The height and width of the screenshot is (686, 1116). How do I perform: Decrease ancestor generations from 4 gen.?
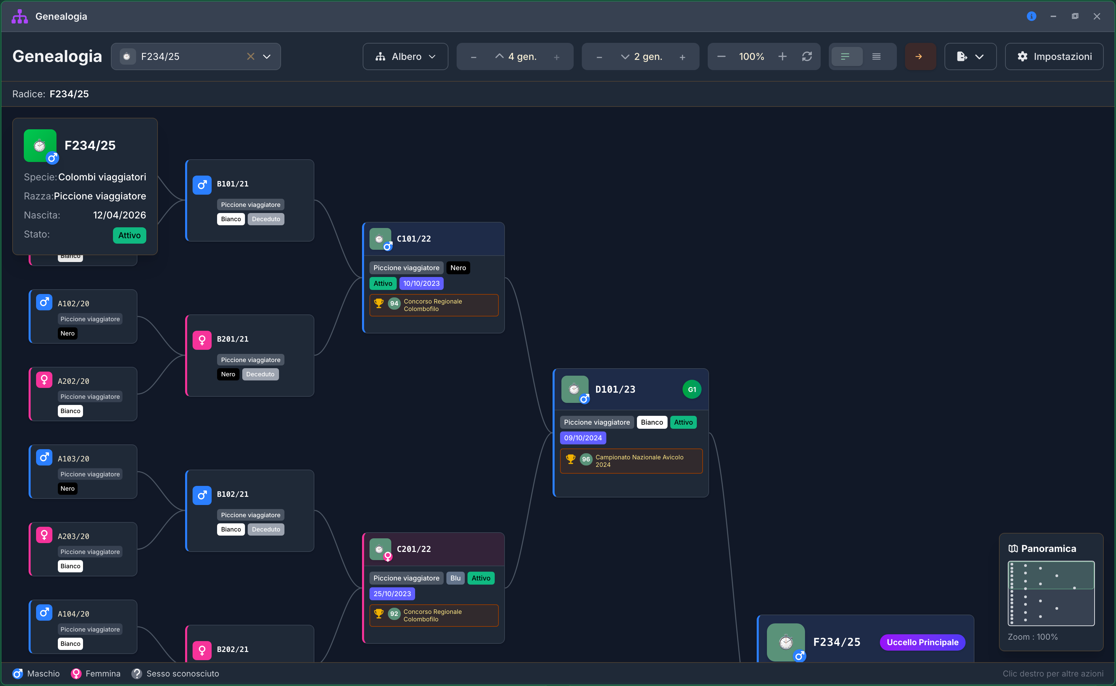tap(474, 57)
